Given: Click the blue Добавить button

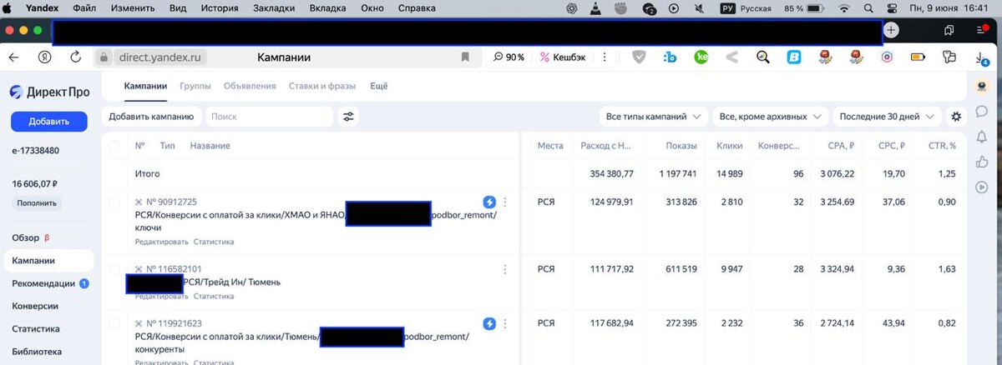Looking at the screenshot, I should tap(48, 122).
